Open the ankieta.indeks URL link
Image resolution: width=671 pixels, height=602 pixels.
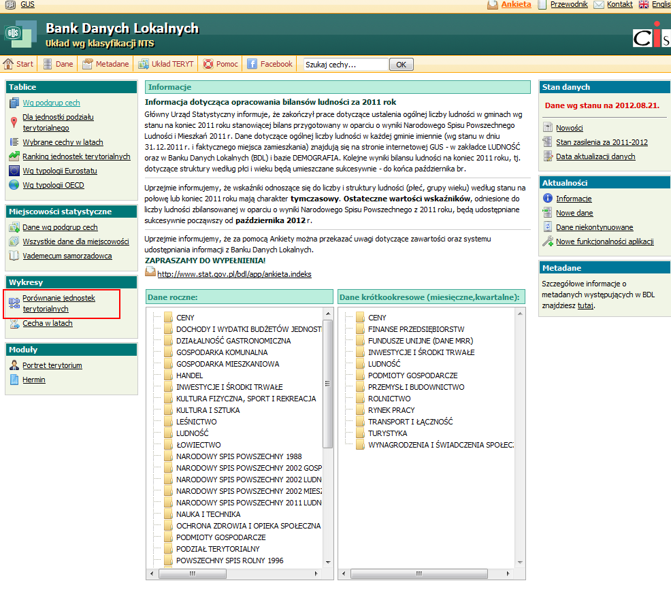click(x=235, y=274)
